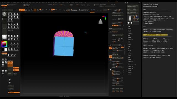Open the dotted stroke type thumbnail
The width and height of the screenshot is (177, 99).
tap(4, 20)
